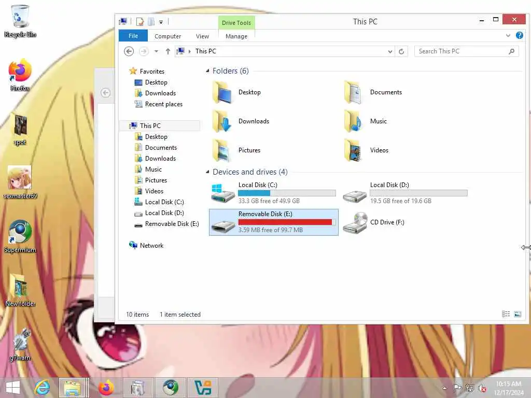Open the Windows Start button
This screenshot has height=398, width=531.
pos(13,388)
